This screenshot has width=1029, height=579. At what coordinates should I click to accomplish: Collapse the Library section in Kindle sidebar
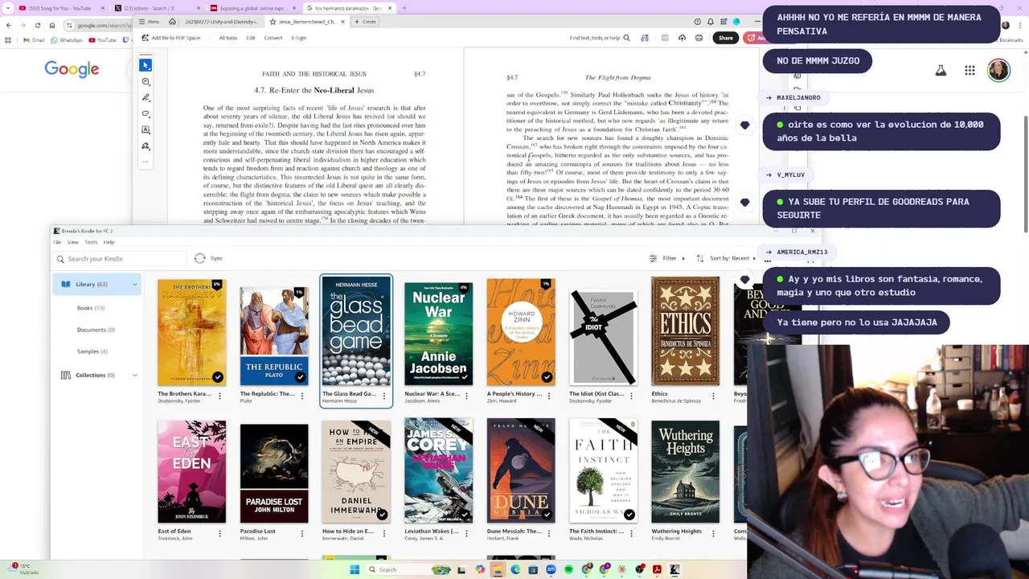134,284
